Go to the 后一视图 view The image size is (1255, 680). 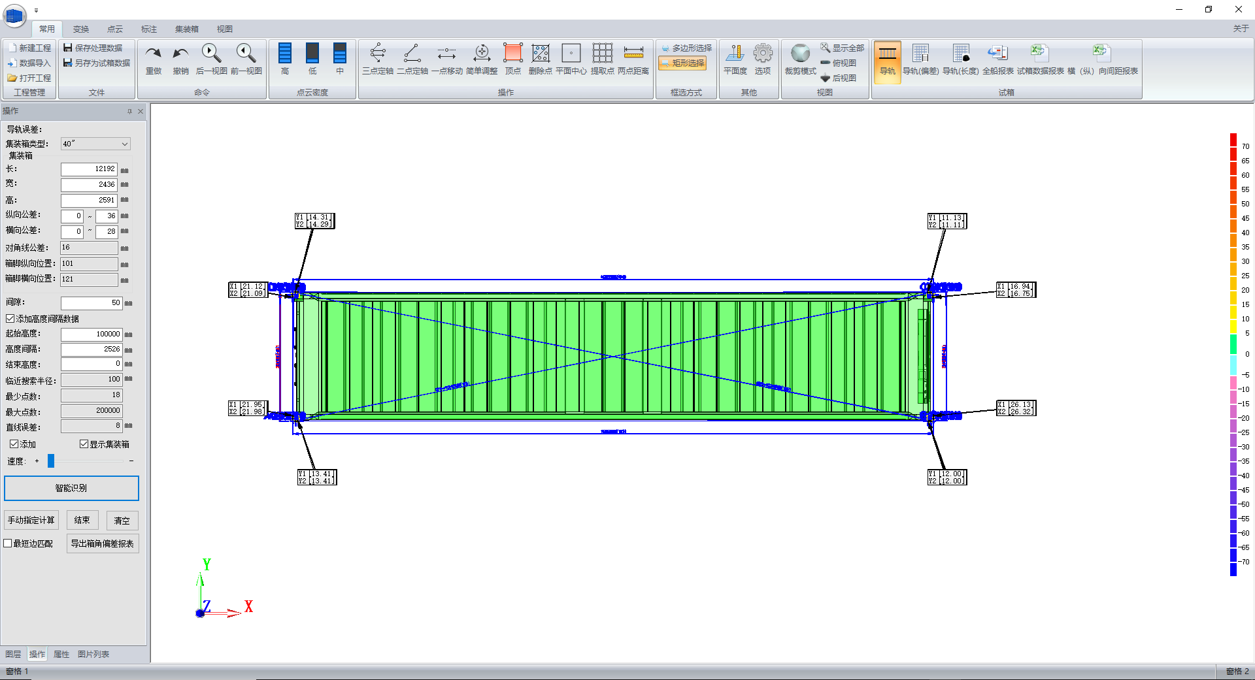tap(211, 59)
